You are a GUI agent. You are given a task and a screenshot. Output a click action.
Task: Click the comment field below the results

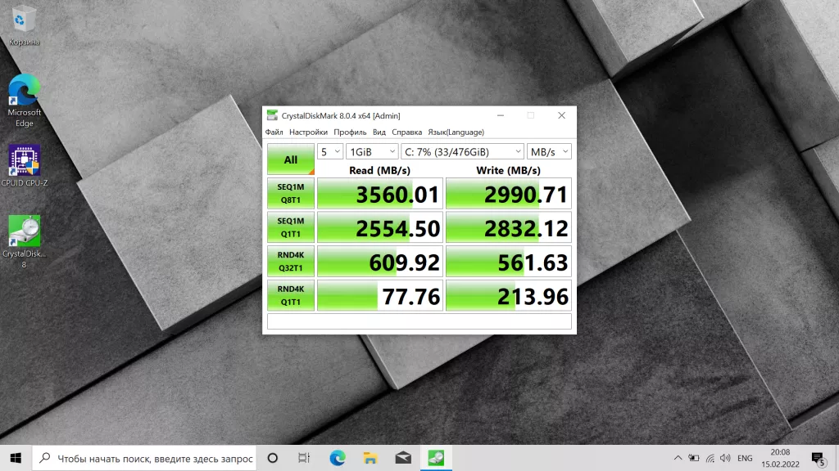tap(419, 322)
